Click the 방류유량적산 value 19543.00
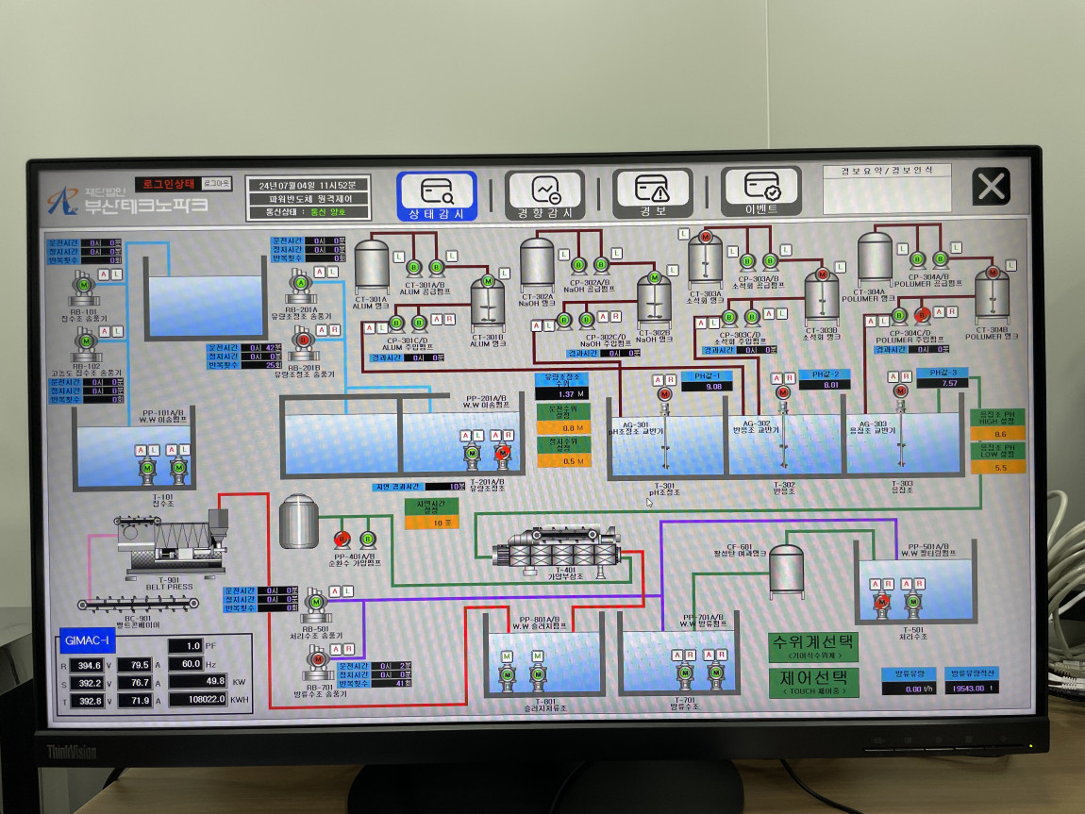Image resolution: width=1085 pixels, height=814 pixels. pyautogui.click(x=973, y=689)
